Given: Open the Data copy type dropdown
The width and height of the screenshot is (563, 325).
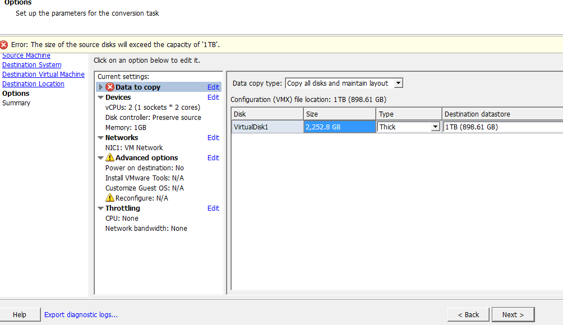Looking at the screenshot, I should click(x=398, y=83).
